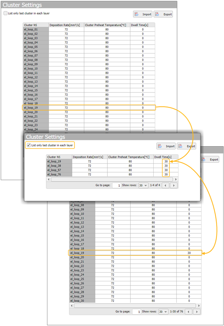Screen dimensions: 224x326
Task: Click Export in the bottom-right panel
Action: pos(210,159)
